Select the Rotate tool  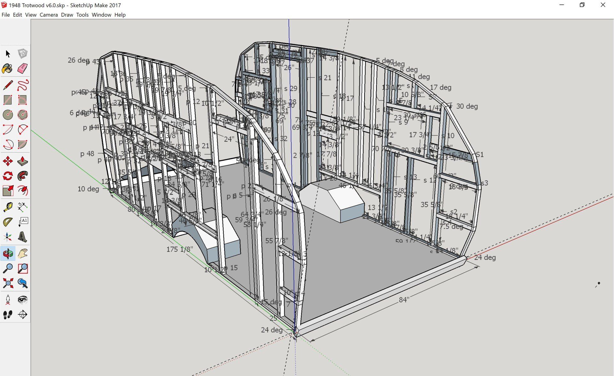tap(8, 176)
